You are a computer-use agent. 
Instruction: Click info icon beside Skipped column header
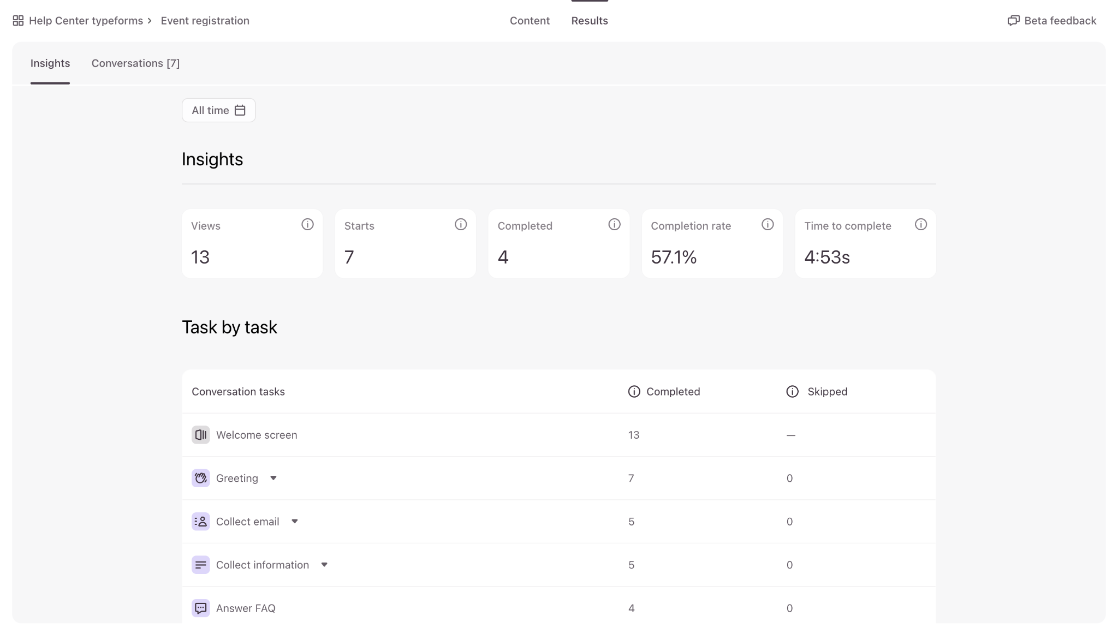click(792, 392)
